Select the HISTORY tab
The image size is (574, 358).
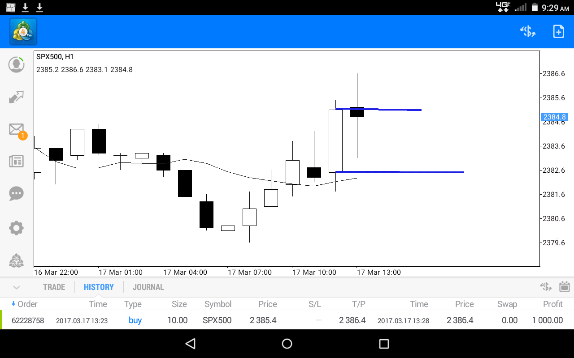tap(99, 287)
